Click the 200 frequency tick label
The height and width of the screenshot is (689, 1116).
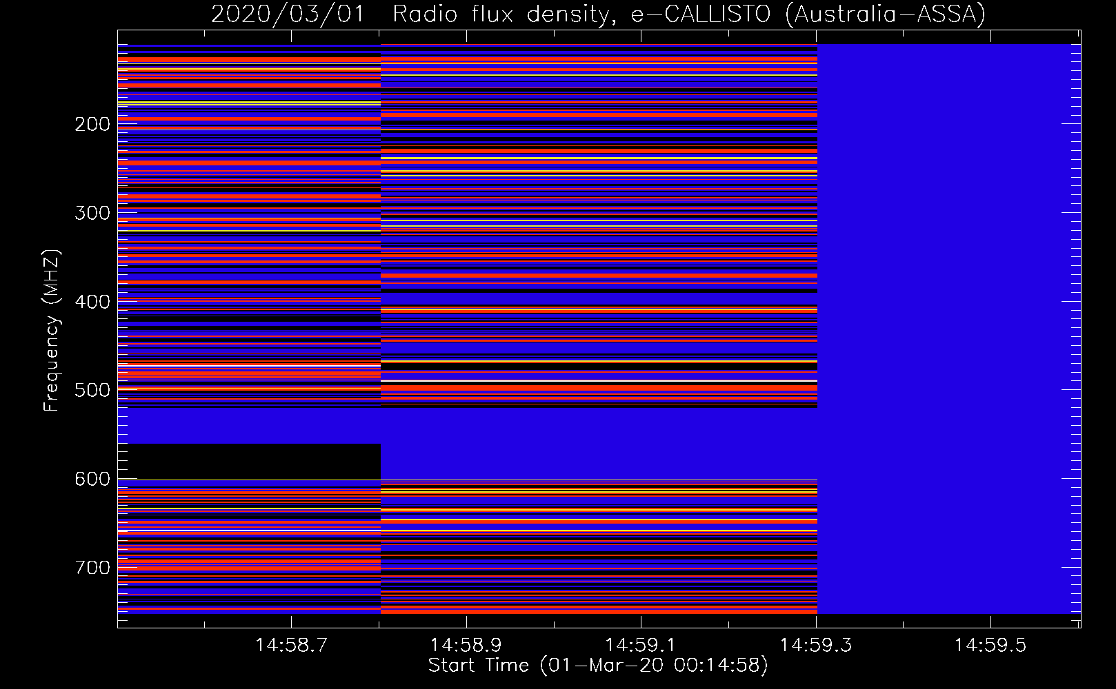point(92,125)
